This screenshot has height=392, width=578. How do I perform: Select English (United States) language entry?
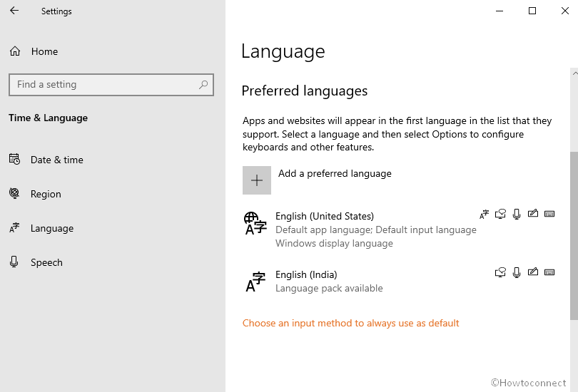click(400, 228)
